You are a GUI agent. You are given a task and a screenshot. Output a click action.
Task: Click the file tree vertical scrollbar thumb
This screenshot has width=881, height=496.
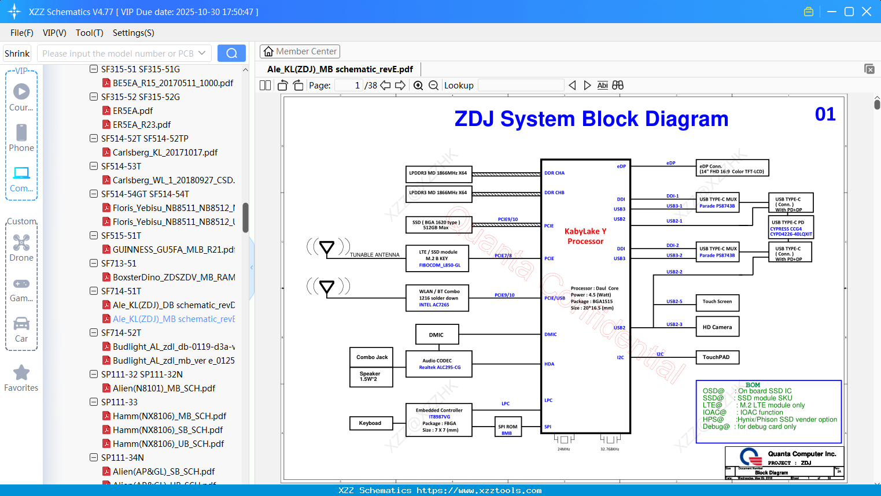pos(245,217)
